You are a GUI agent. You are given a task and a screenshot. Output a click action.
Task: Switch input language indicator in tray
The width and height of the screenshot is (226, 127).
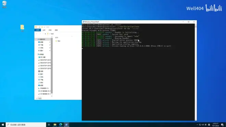(206, 125)
